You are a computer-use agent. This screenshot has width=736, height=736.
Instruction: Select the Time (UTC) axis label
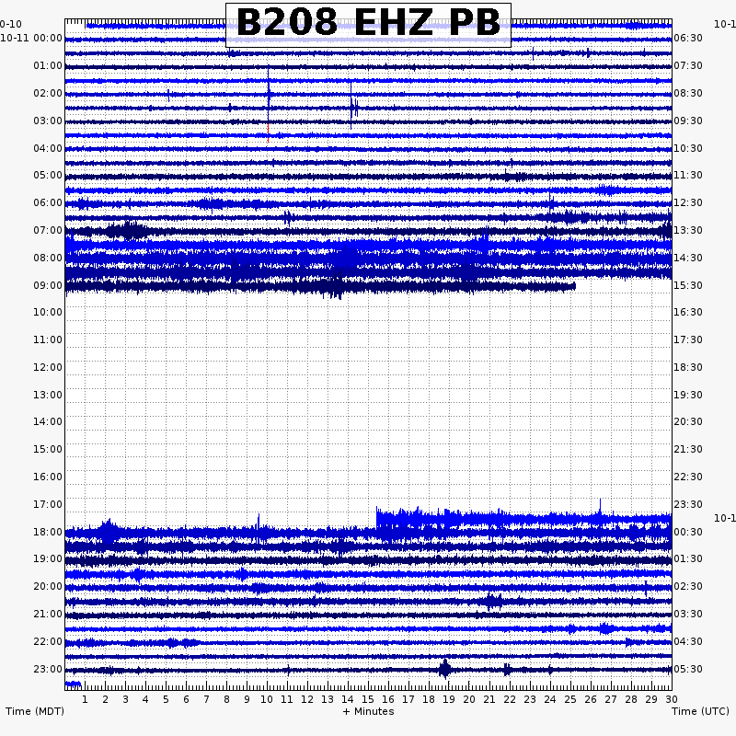pos(700,711)
